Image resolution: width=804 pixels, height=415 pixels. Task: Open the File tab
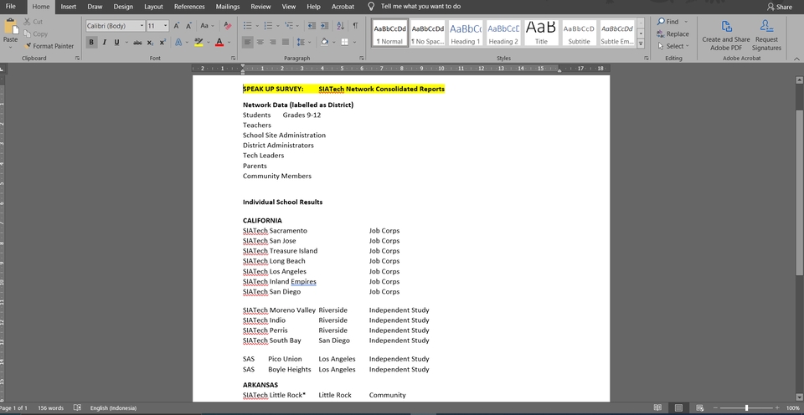click(x=11, y=7)
